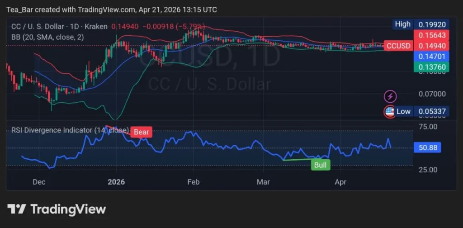Click the US flag event icon
Viewport: 463px width, 228px height.
[389, 111]
